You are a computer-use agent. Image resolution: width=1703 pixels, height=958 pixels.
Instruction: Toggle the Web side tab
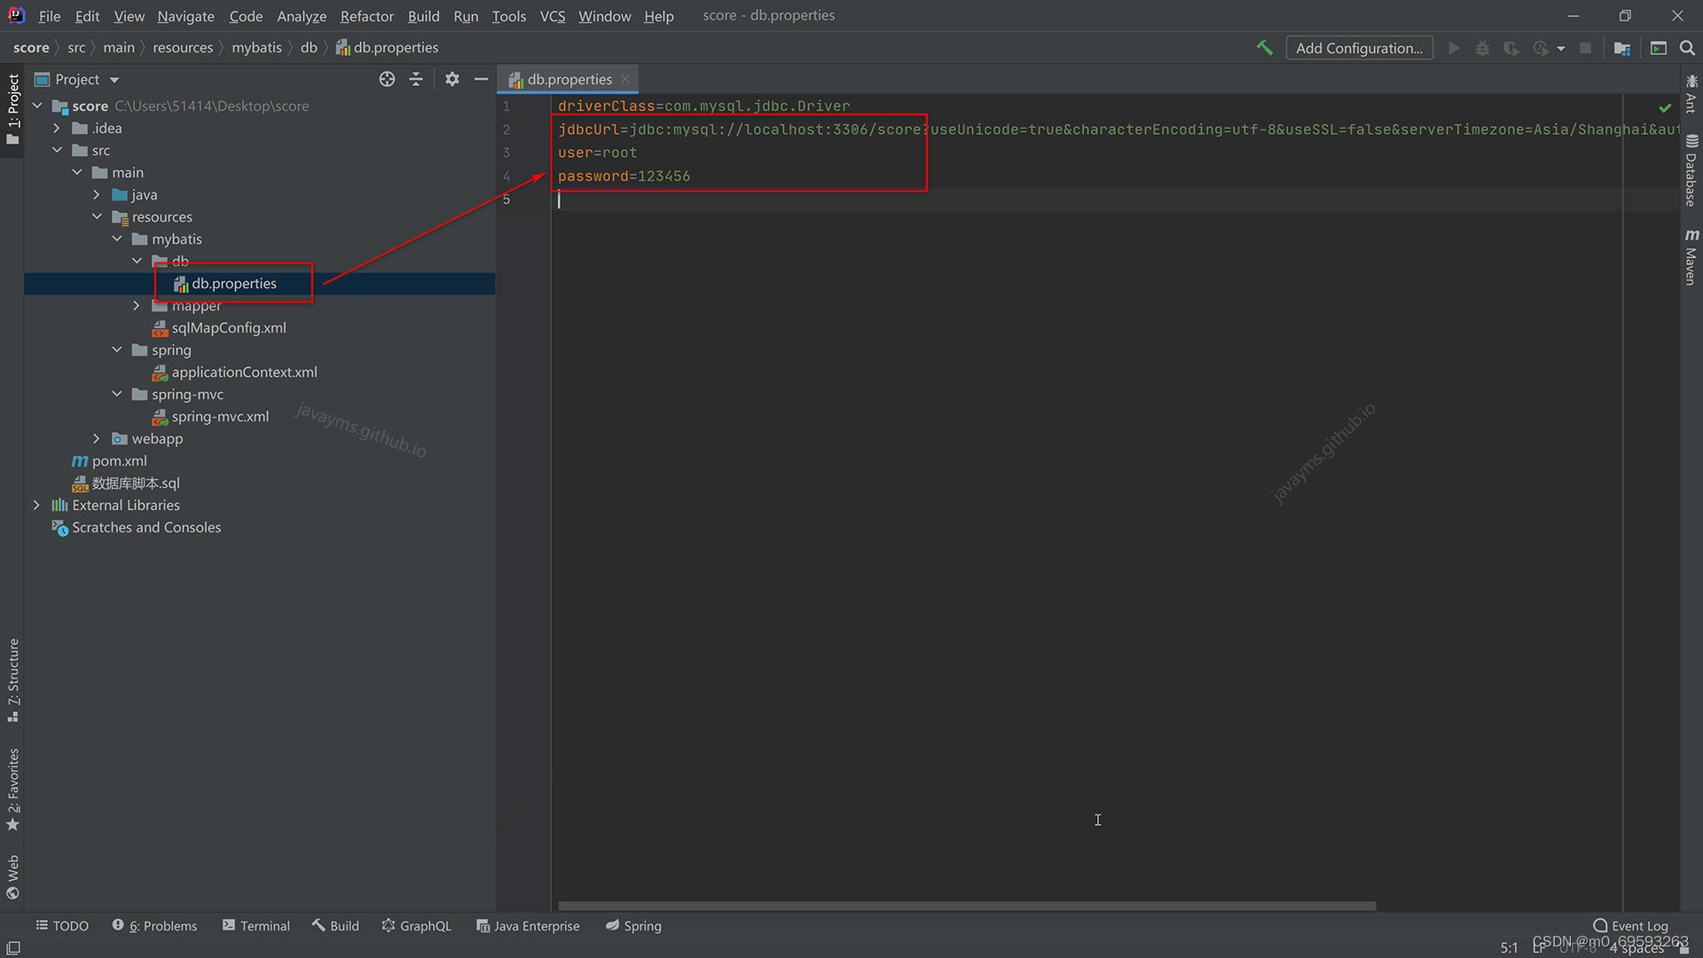(x=12, y=876)
